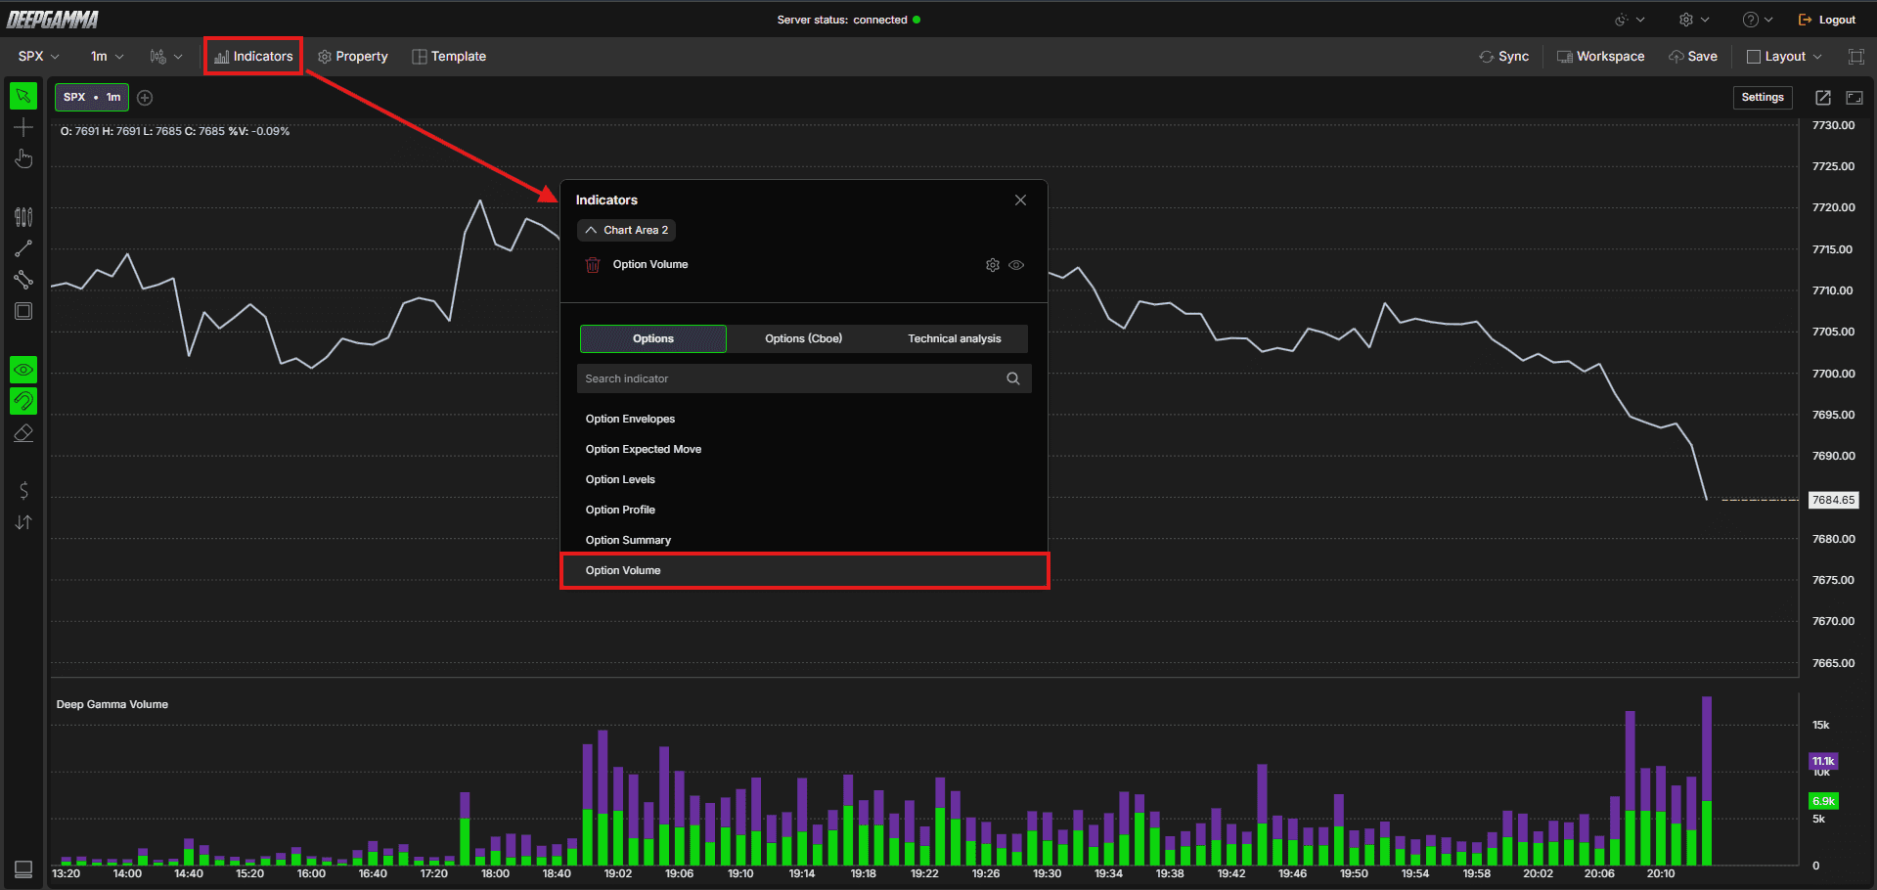
Task: Open the help question mark dropdown
Action: (1758, 20)
